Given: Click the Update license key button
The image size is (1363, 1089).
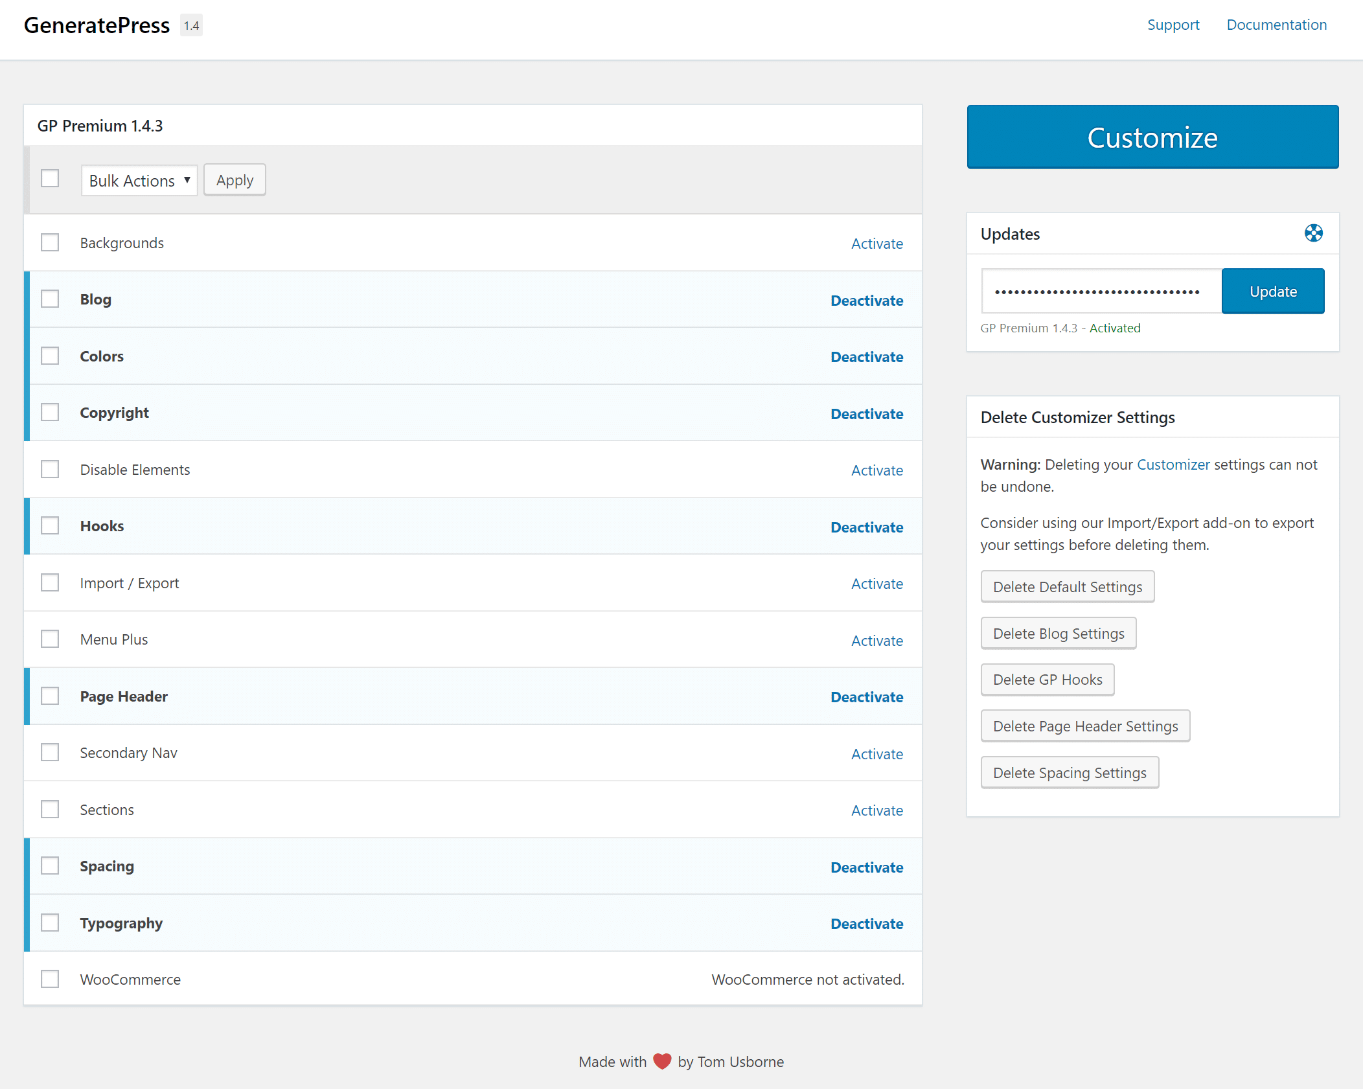Looking at the screenshot, I should (1272, 291).
